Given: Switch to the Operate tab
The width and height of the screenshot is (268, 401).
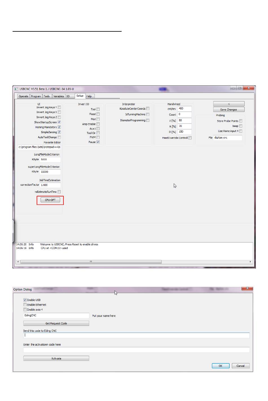Looking at the screenshot, I should [23, 96].
